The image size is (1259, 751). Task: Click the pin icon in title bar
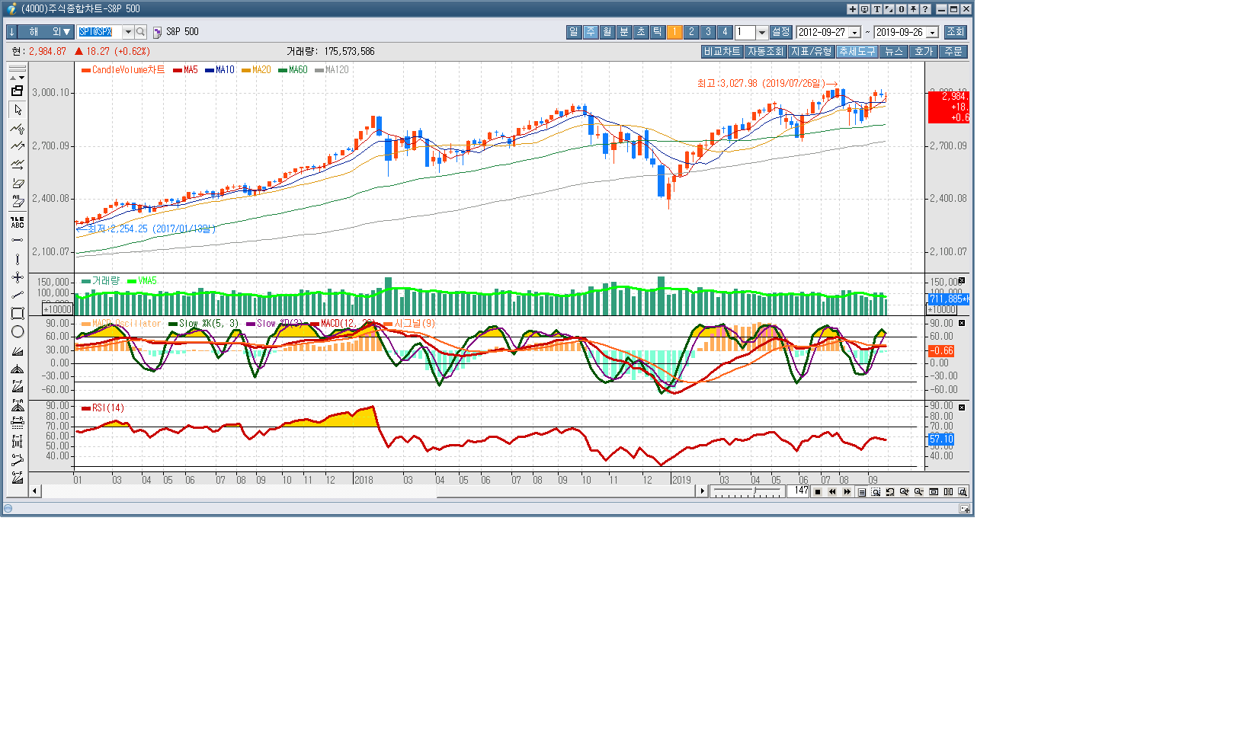pyautogui.click(x=913, y=9)
